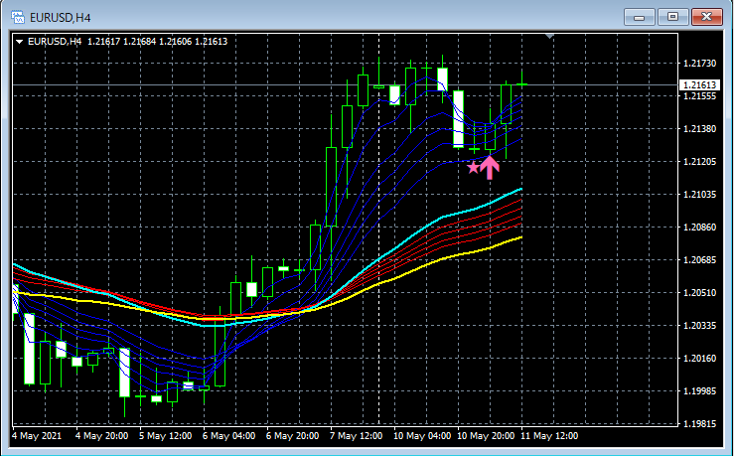Click the 11 May 12:00 time label
The height and width of the screenshot is (456, 735).
tap(549, 436)
